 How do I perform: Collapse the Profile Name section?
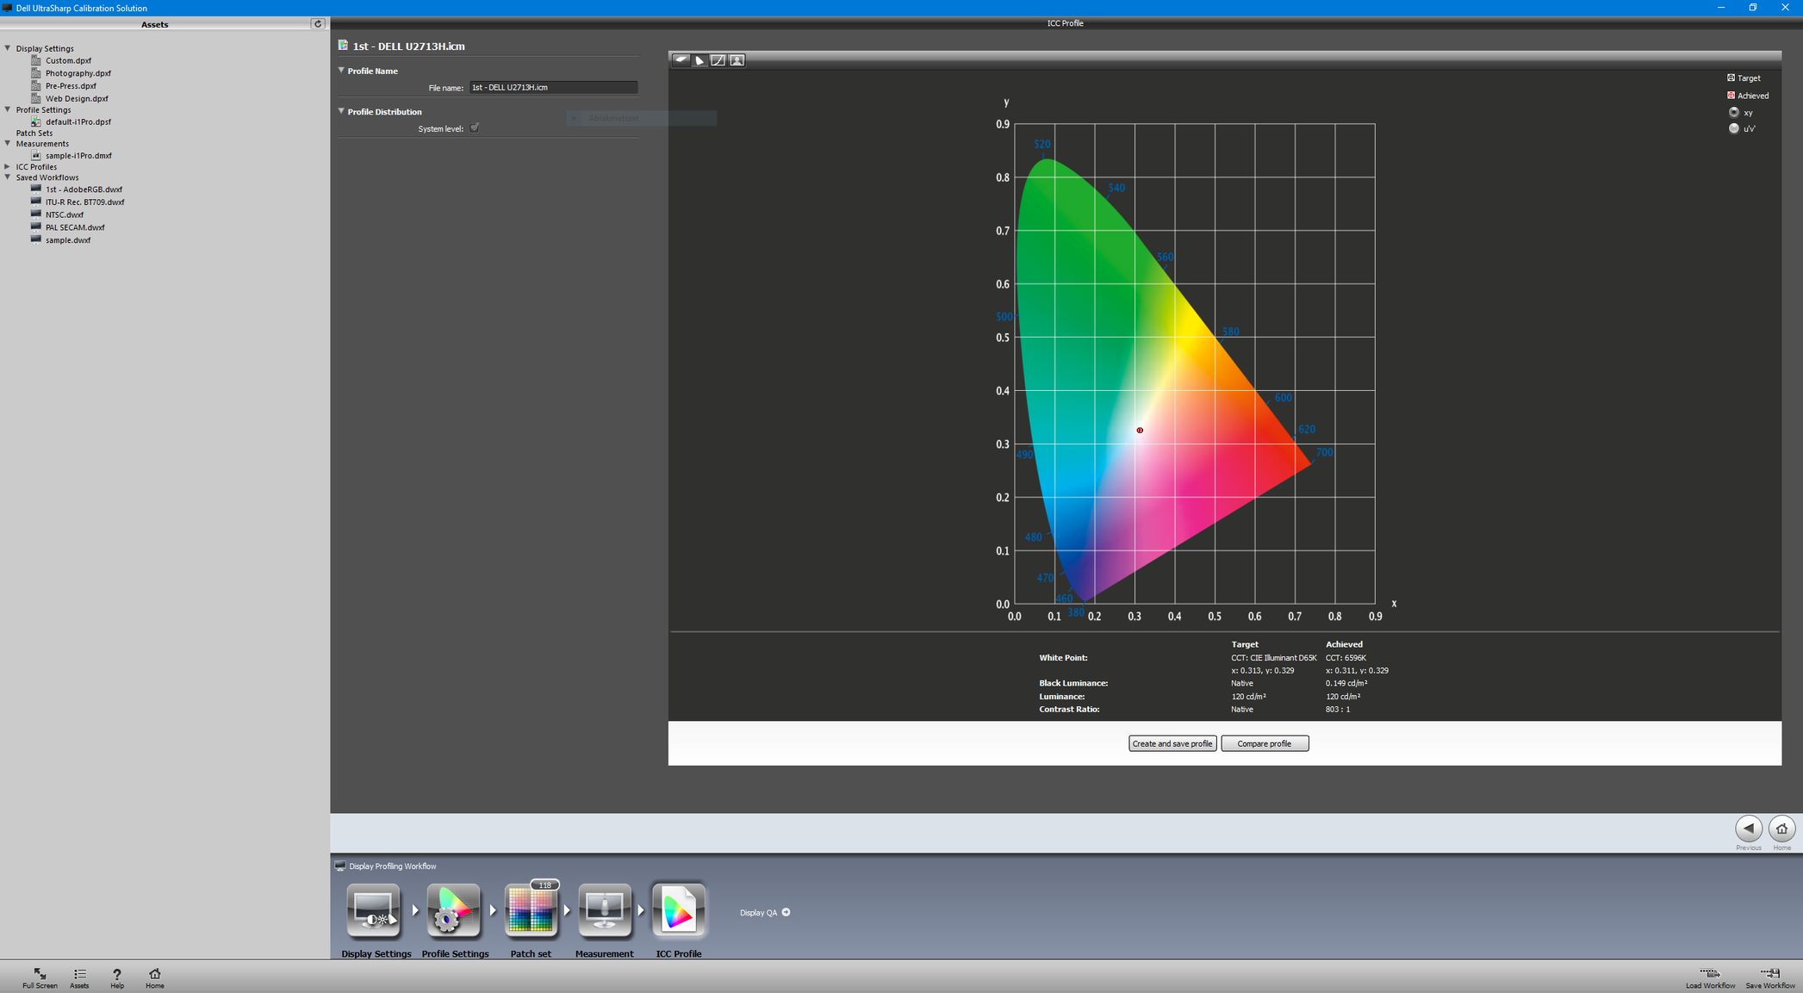click(341, 71)
